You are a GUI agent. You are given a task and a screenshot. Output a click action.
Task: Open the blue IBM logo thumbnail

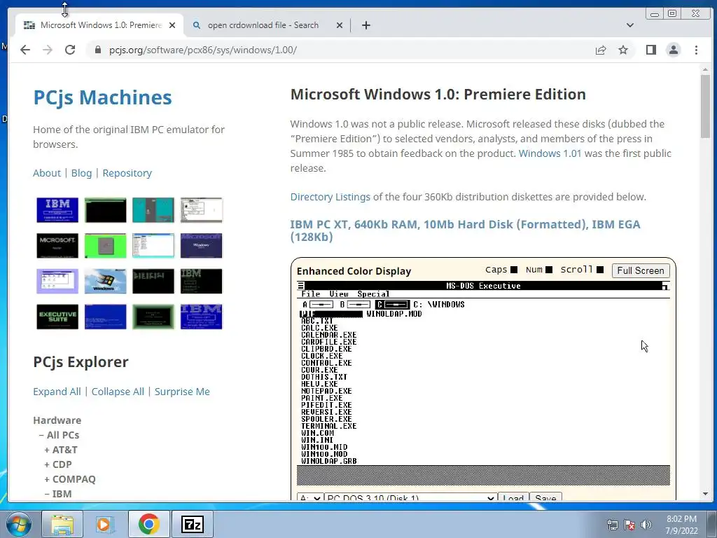point(57,210)
